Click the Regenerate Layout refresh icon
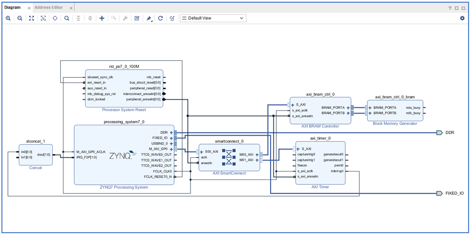This screenshot has height=236, width=470. coord(160,18)
